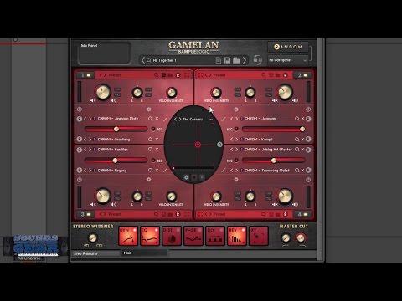Toggle core 4 enable indicator
The height and width of the screenshot is (301, 402).
point(306,214)
